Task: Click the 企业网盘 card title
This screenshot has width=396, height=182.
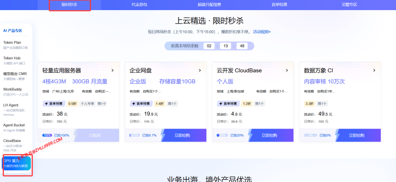Action: coord(141,71)
